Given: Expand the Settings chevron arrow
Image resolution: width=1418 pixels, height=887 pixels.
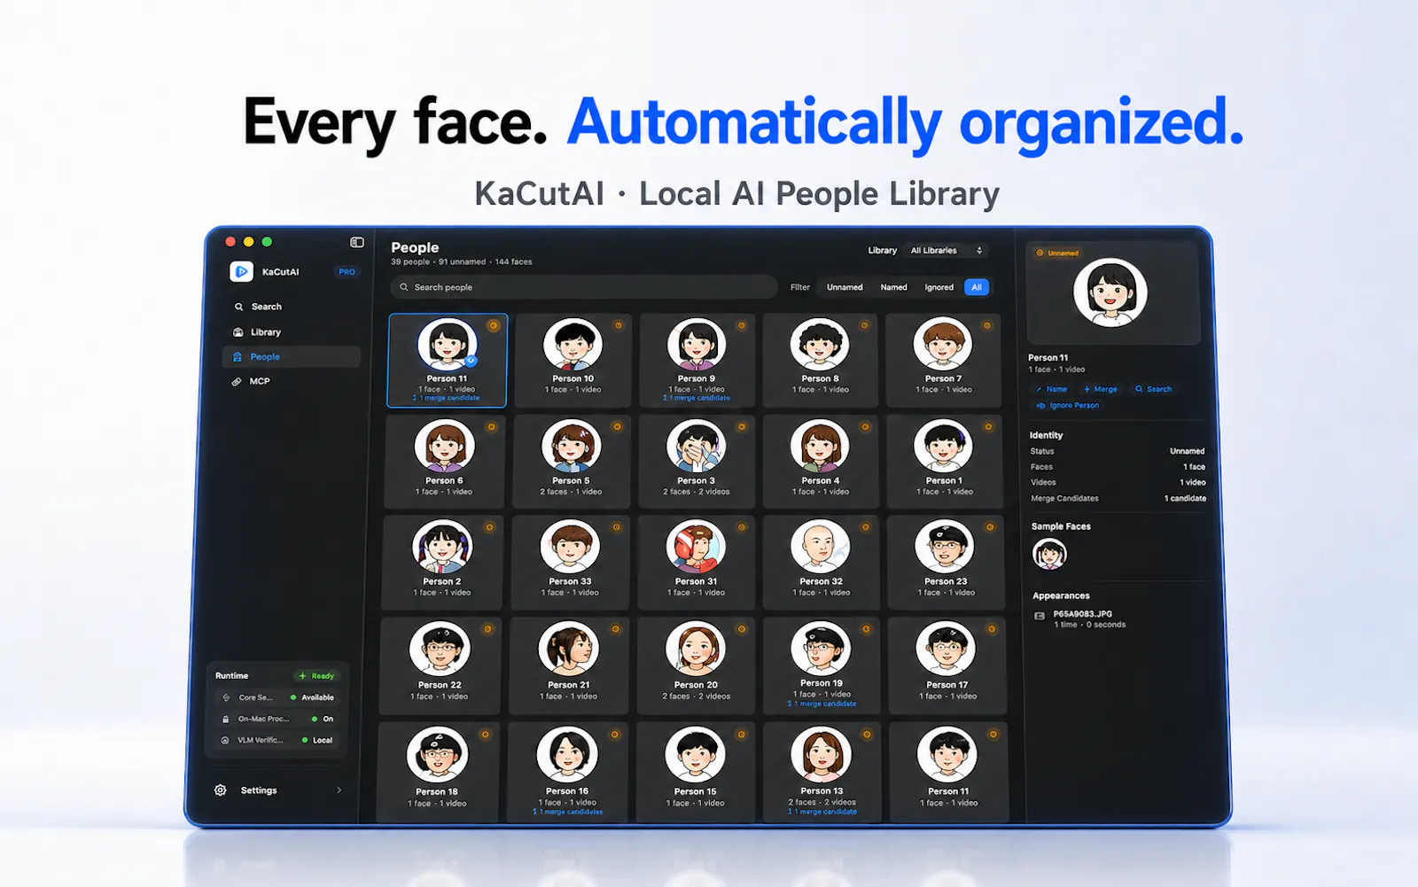Looking at the screenshot, I should pos(339,790).
